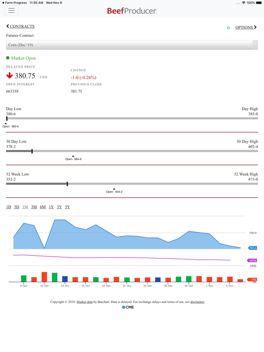
Task: Tap the battery indicator
Action: (x=259, y=3)
